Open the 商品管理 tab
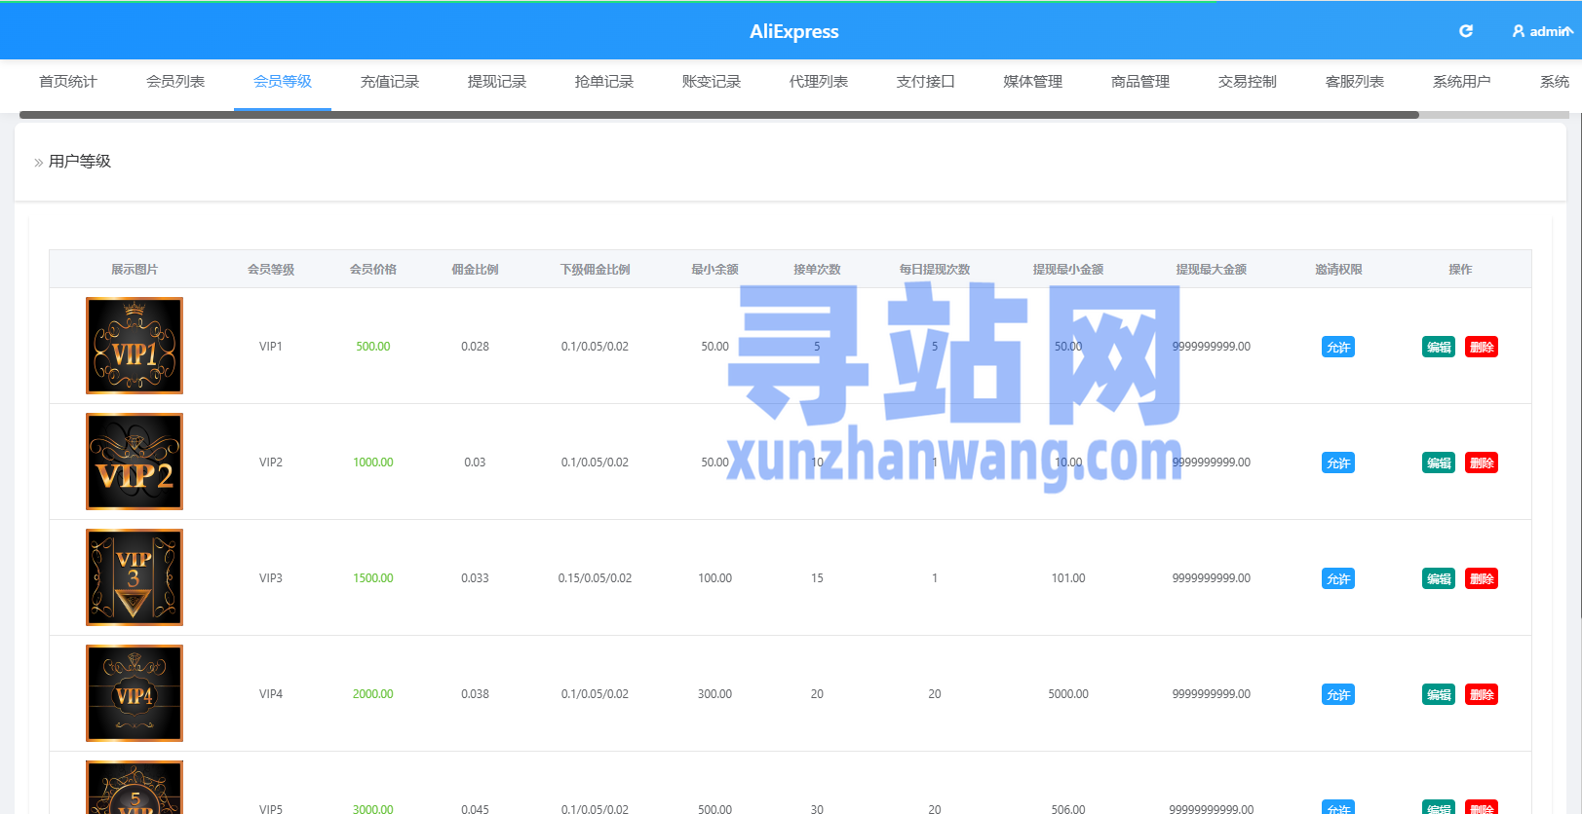The image size is (1582, 814). click(x=1140, y=82)
